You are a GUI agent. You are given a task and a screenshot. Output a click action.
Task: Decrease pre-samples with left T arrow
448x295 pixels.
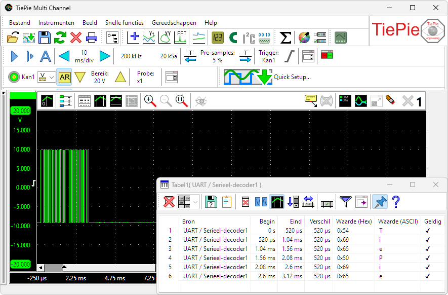tap(190, 56)
